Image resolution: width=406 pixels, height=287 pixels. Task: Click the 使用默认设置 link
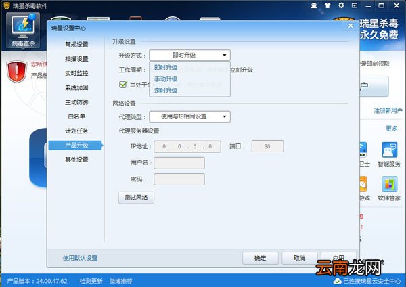point(80,258)
